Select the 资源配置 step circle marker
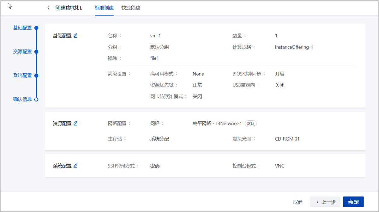379x212 pixels. [x=36, y=51]
